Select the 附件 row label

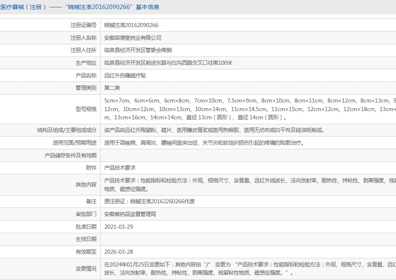pos(91,168)
